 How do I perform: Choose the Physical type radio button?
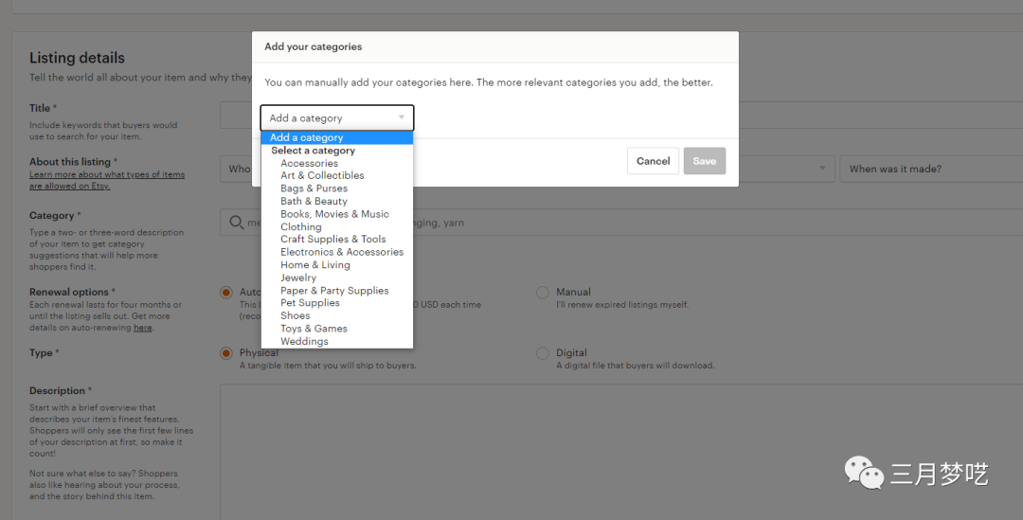point(226,353)
